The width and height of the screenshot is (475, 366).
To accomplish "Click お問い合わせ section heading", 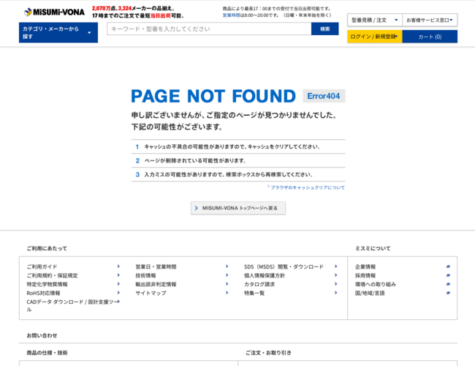I will (42, 335).
